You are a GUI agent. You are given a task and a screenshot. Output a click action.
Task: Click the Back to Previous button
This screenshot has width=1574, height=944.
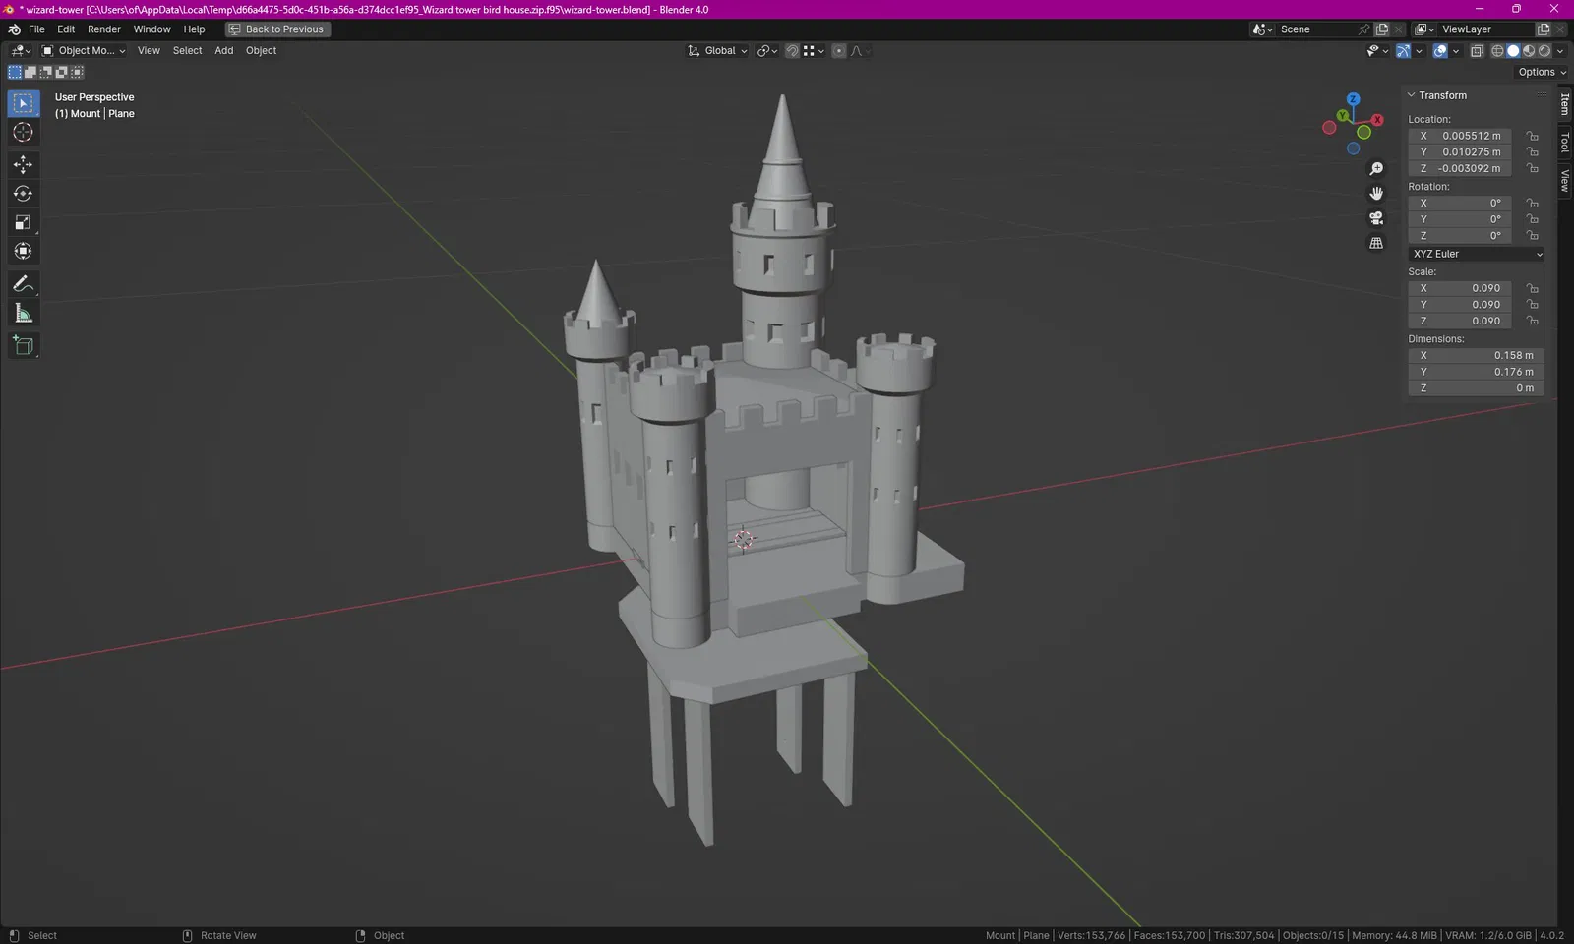(277, 29)
